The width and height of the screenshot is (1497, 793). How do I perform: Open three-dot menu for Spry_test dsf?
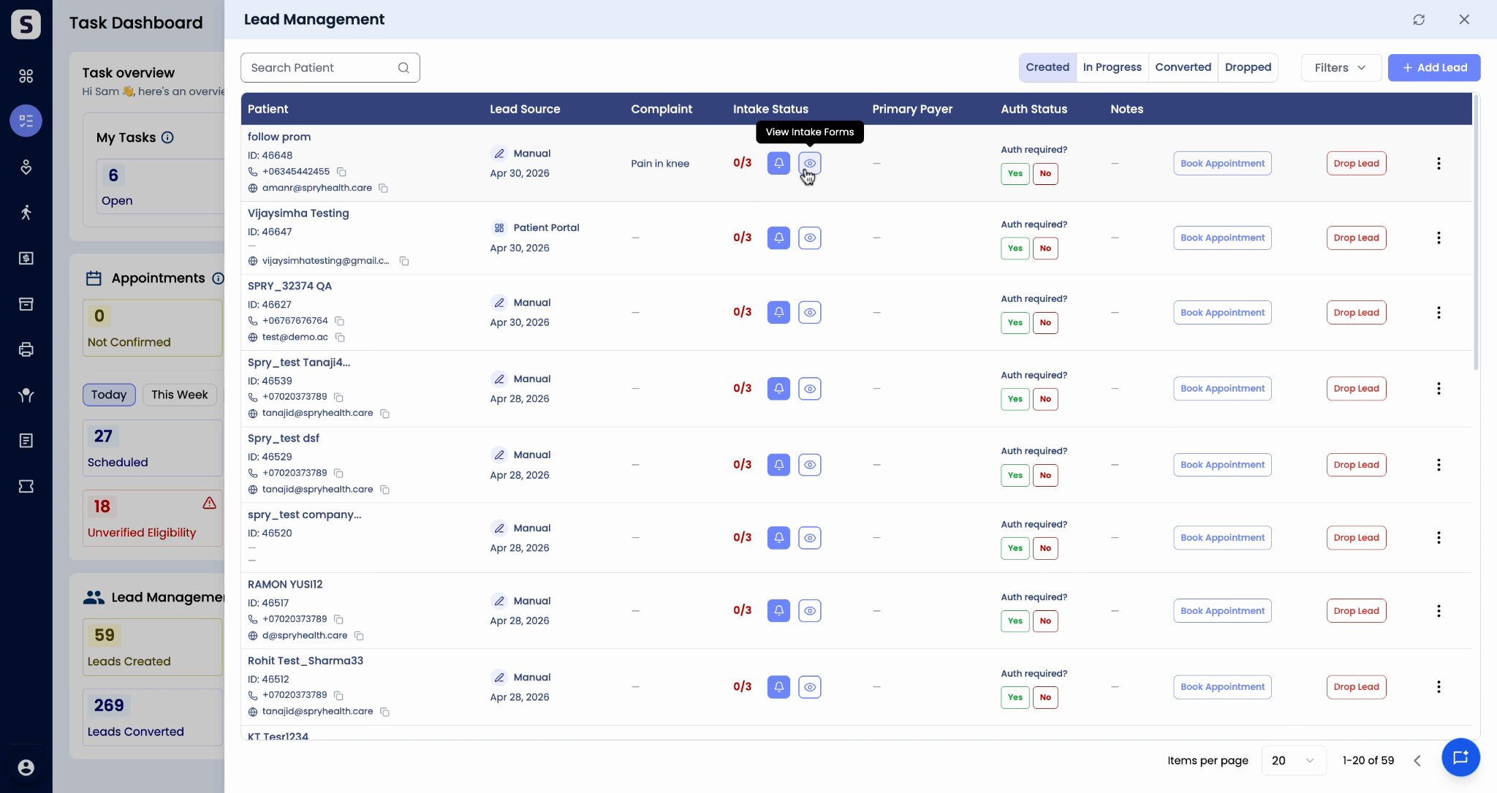[1439, 465]
